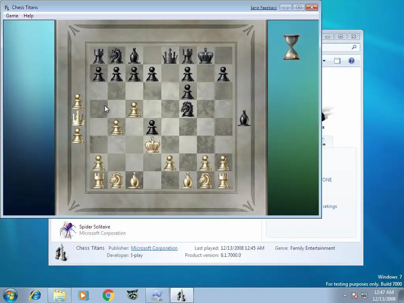Launch Internet Explorer from taskbar
Screen dimensions: 404x303
[35, 295]
